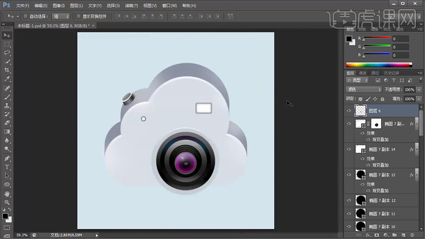The height and width of the screenshot is (239, 425).
Task: Select the Blur tool
Action: (x=7, y=140)
